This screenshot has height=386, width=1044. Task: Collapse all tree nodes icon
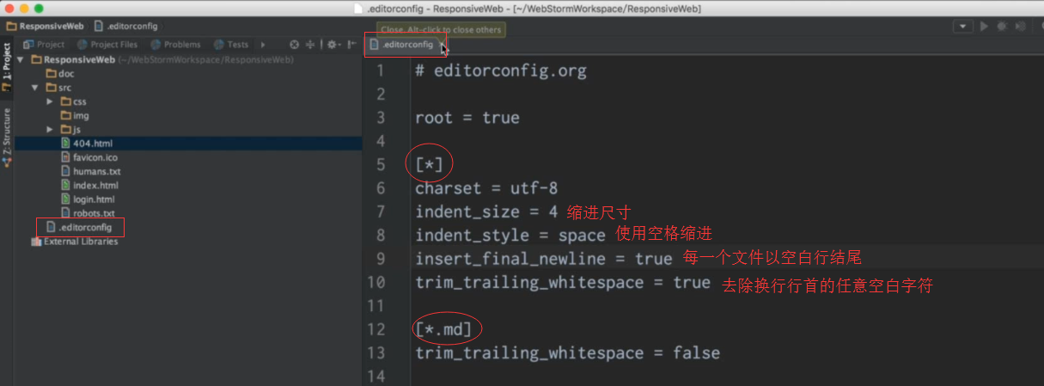pyautogui.click(x=310, y=45)
